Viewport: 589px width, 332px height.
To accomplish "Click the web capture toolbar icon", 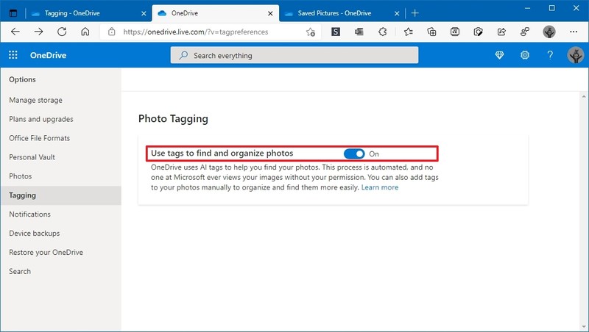I will click(x=478, y=32).
